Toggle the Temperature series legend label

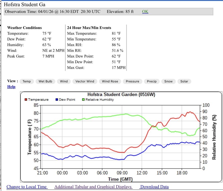coord(38,100)
